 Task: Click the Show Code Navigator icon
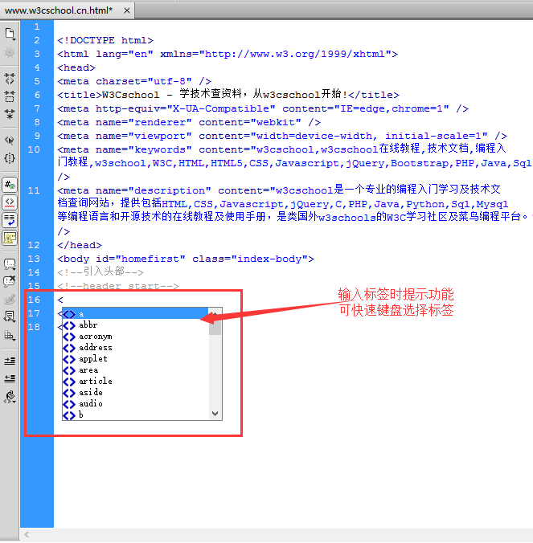click(10, 53)
